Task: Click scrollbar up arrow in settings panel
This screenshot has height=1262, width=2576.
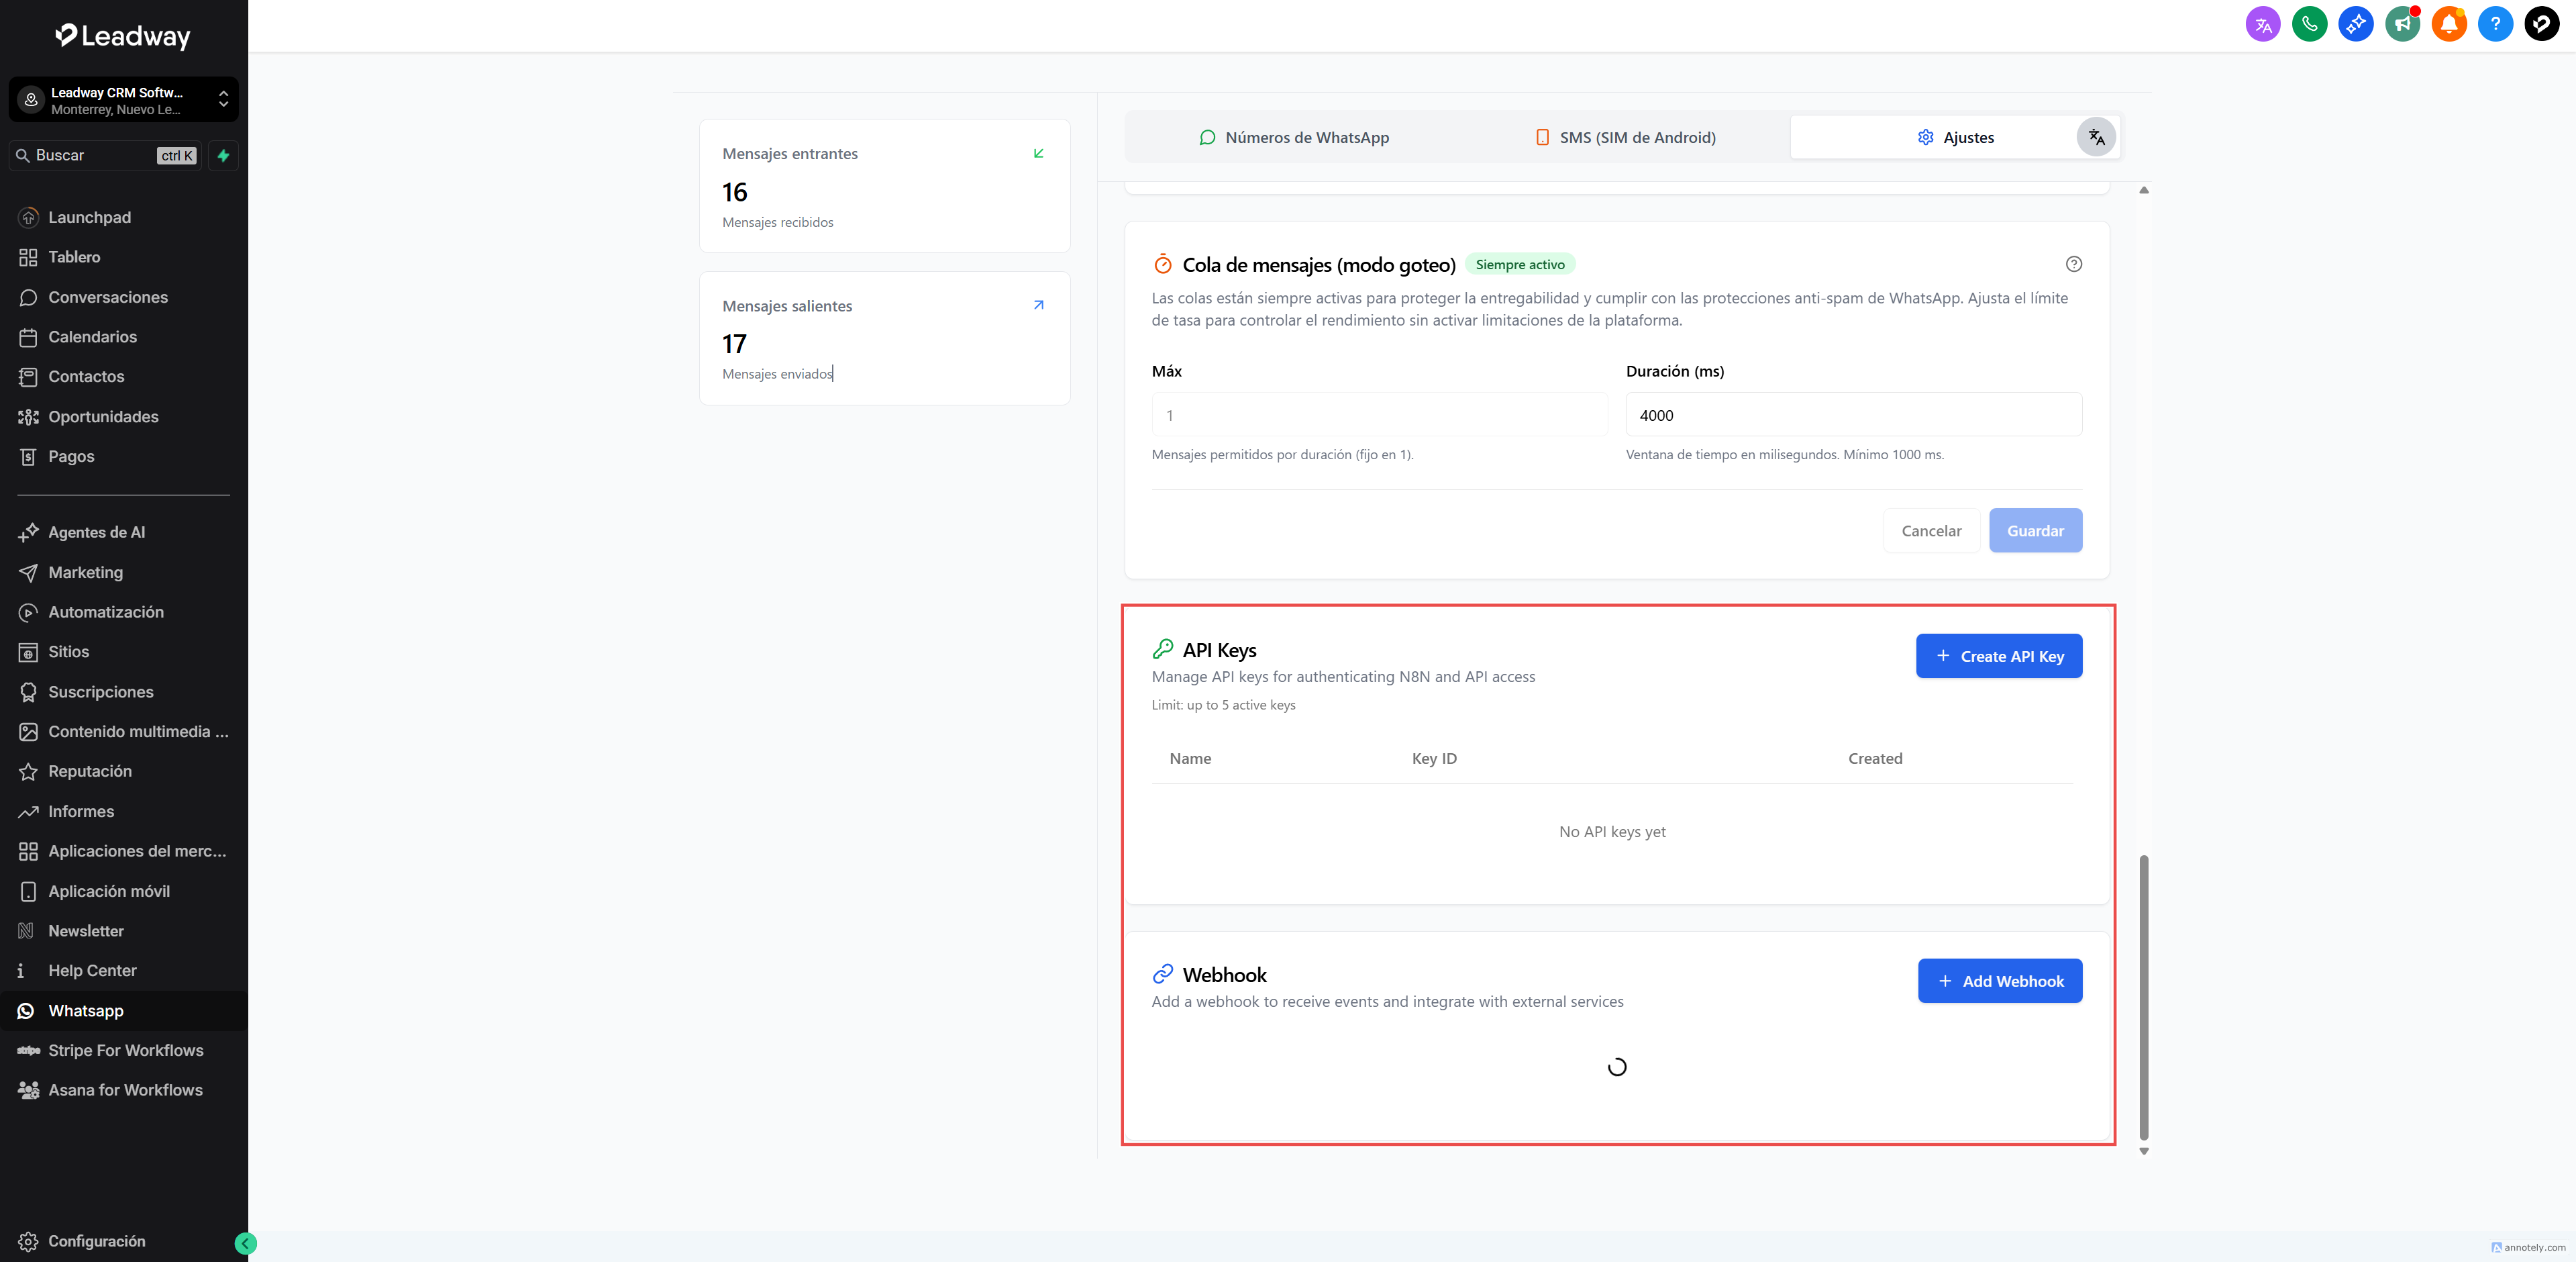Action: [2143, 190]
